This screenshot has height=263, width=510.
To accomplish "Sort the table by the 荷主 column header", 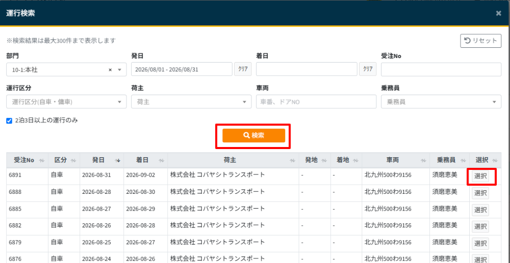I will click(233, 160).
